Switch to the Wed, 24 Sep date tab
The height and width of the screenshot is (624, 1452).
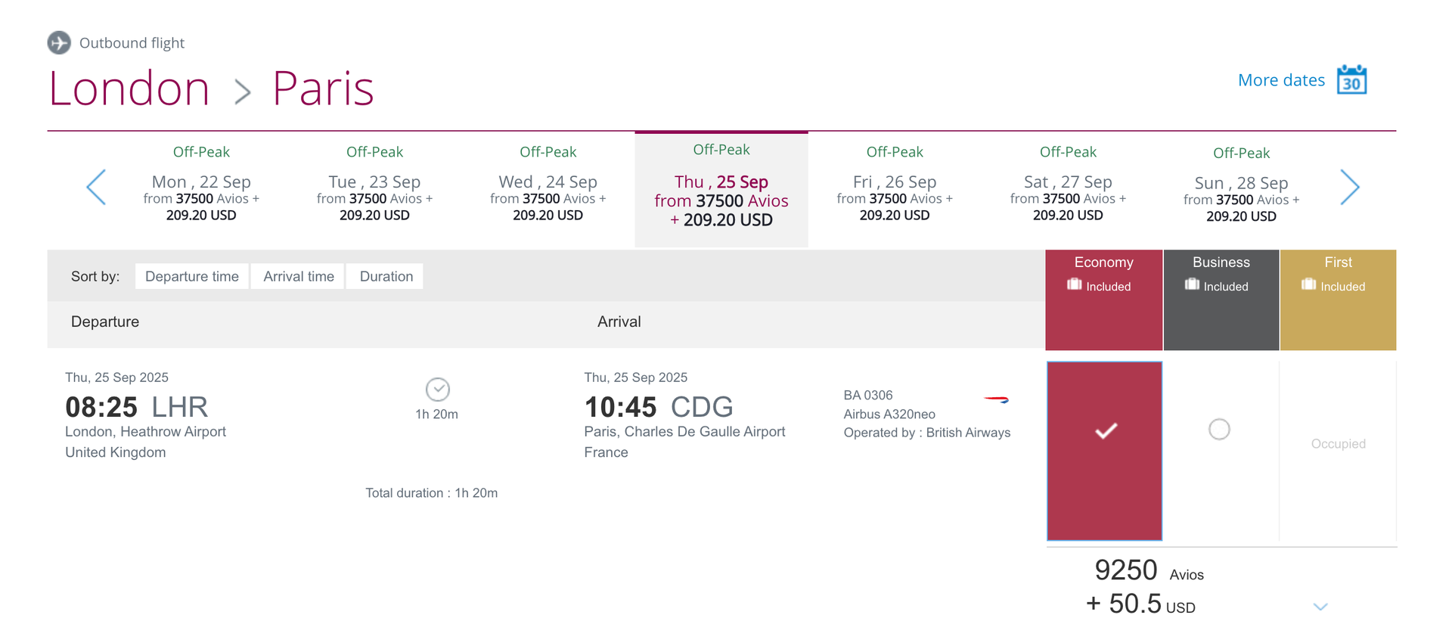click(548, 182)
